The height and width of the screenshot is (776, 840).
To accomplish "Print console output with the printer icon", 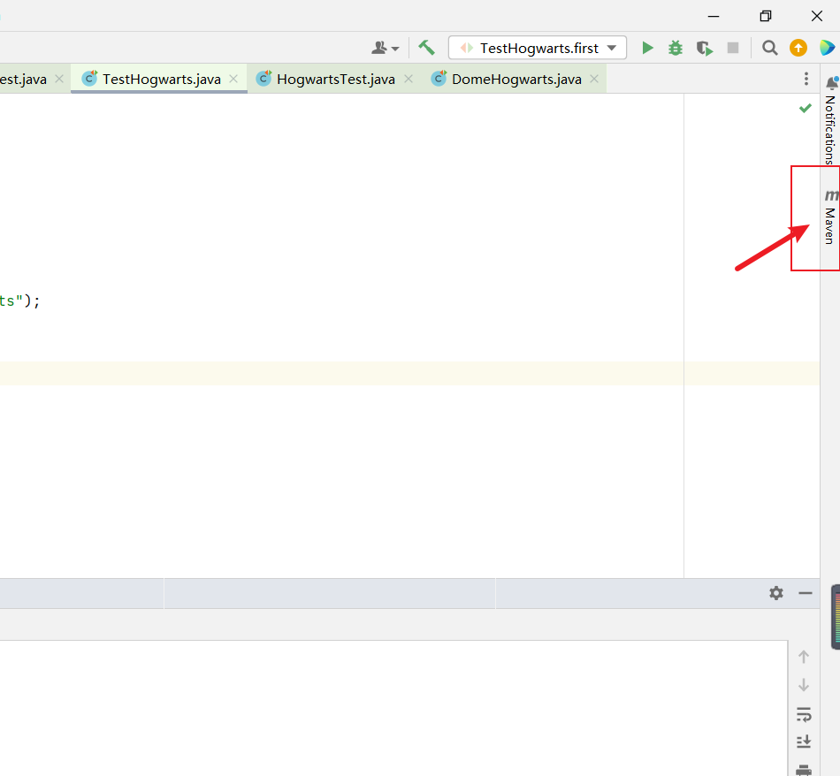I will tap(804, 769).
